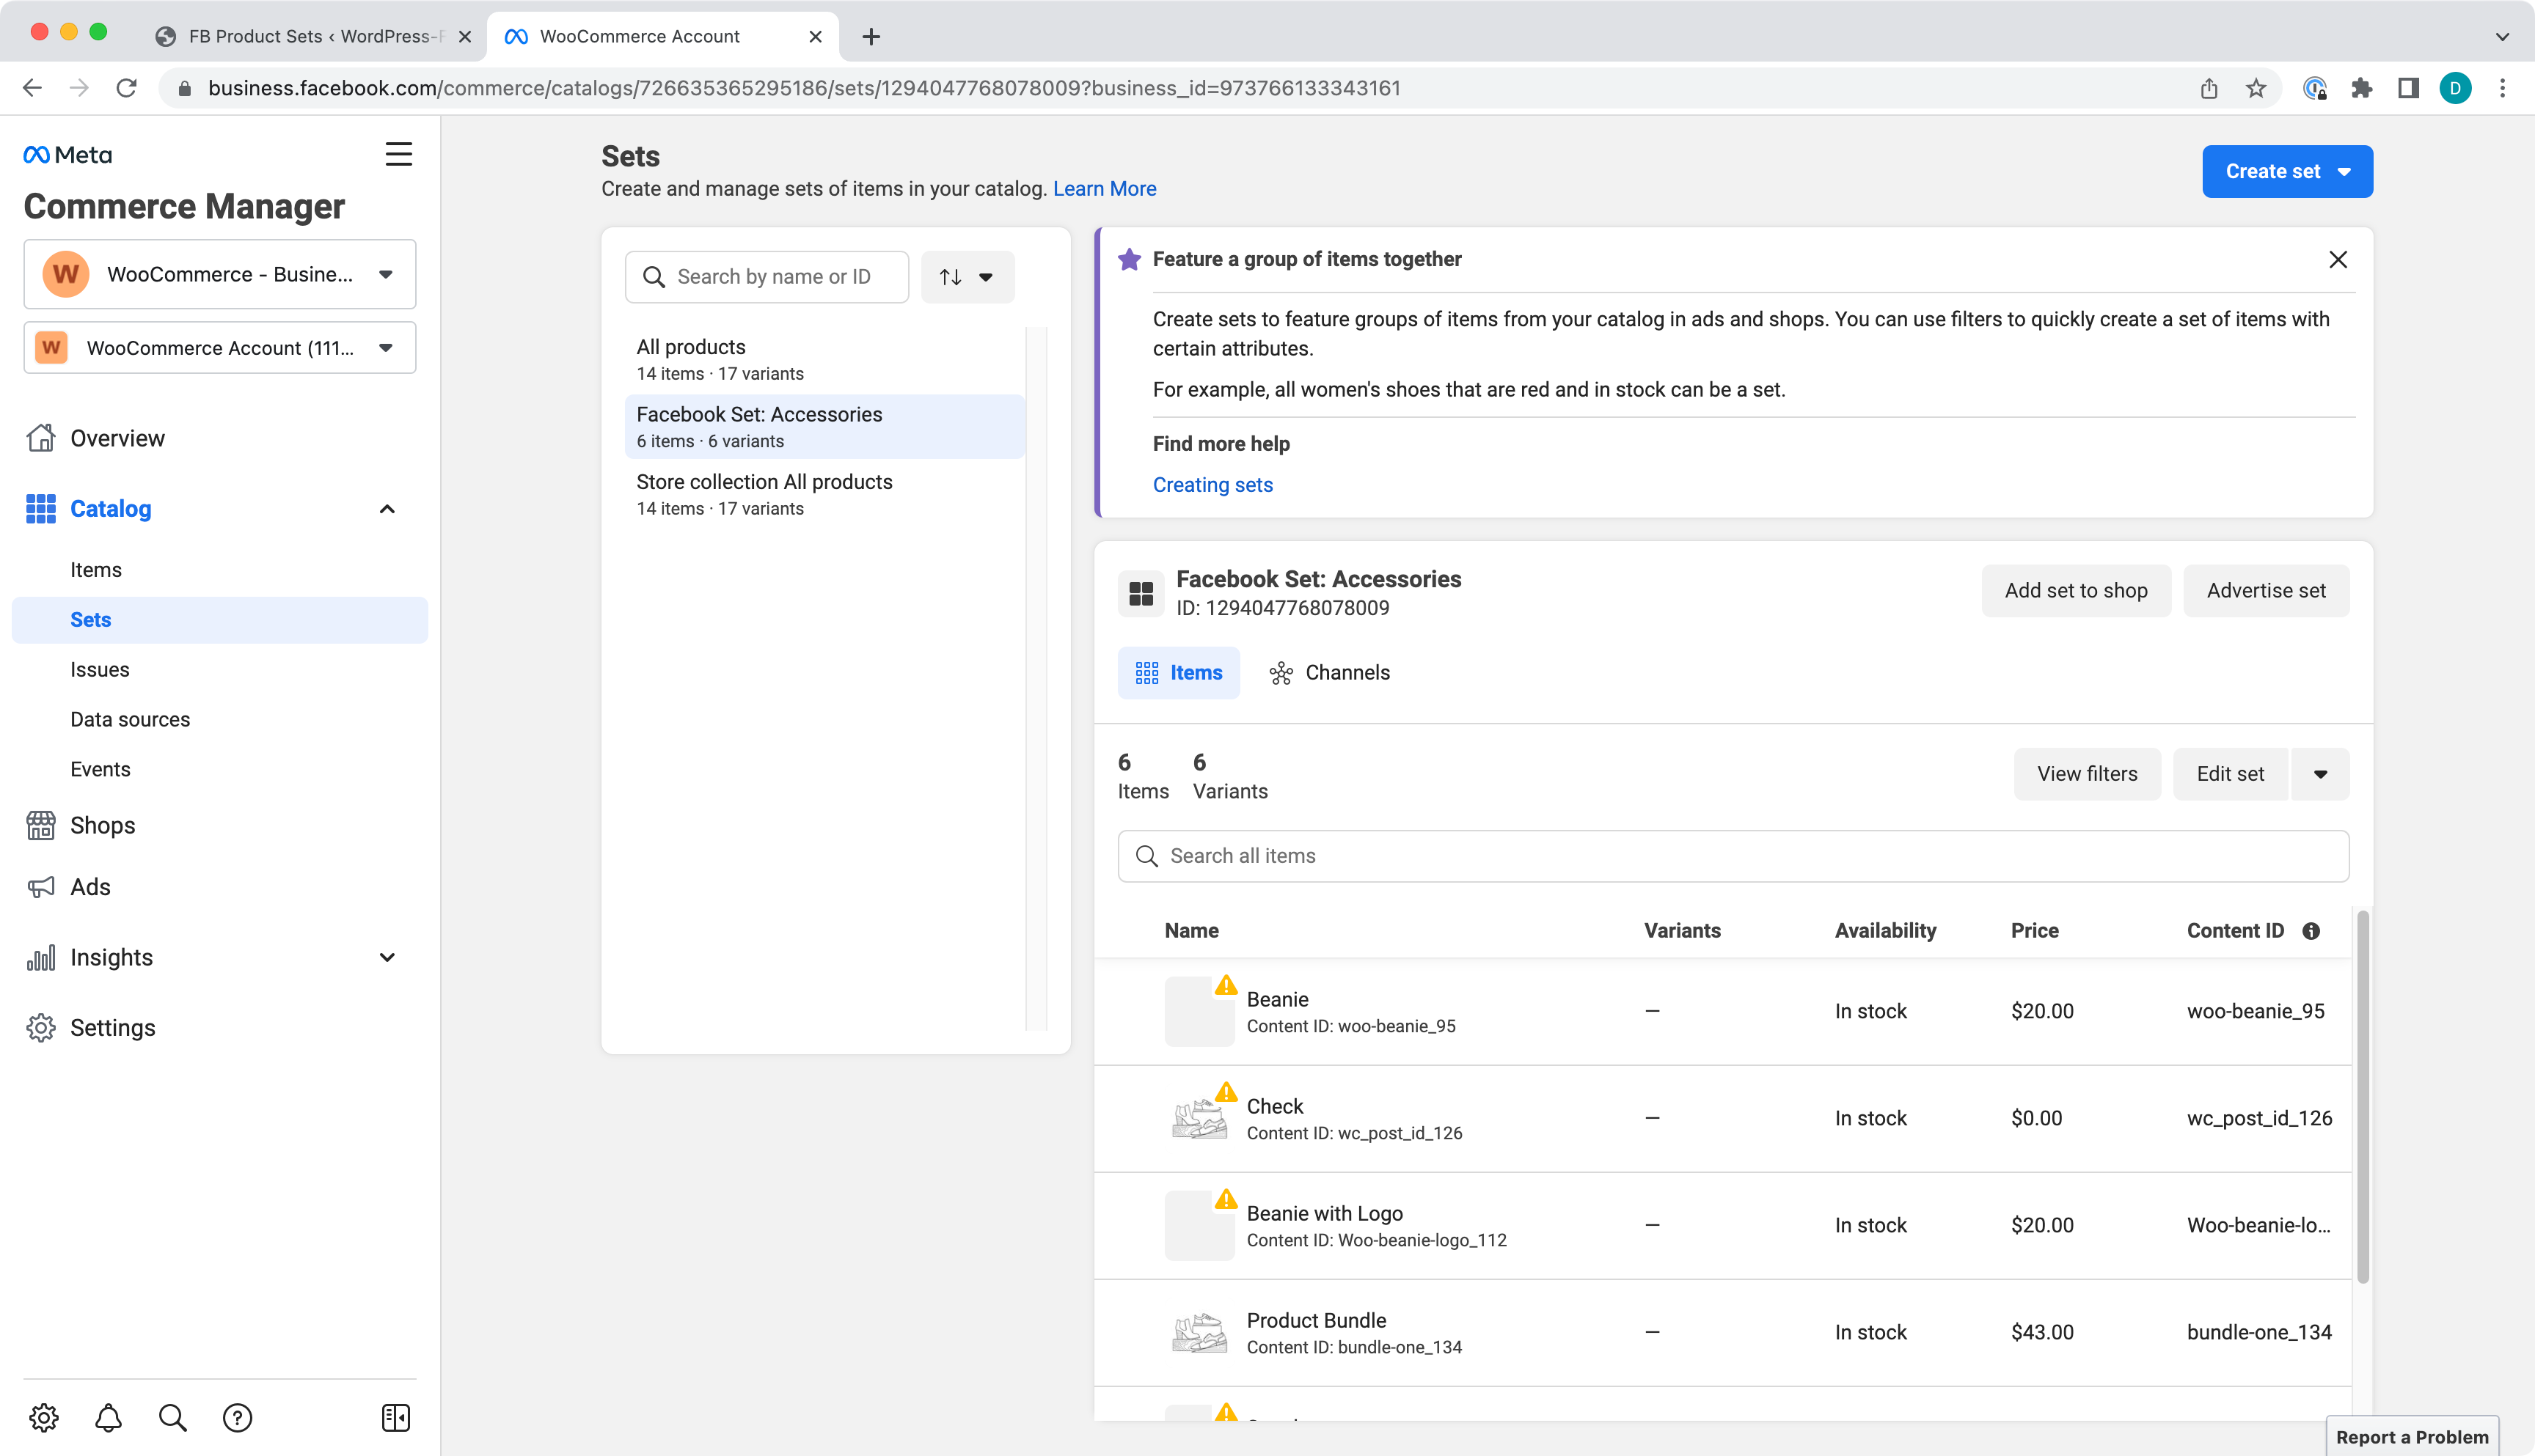Viewport: 2535px width, 1456px height.
Task: Click Check item warning icon
Action: [x=1226, y=1092]
